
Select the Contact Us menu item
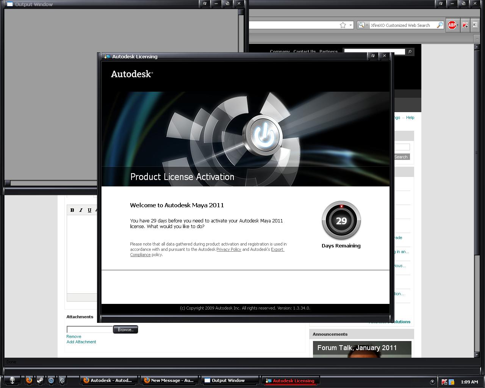pos(304,52)
